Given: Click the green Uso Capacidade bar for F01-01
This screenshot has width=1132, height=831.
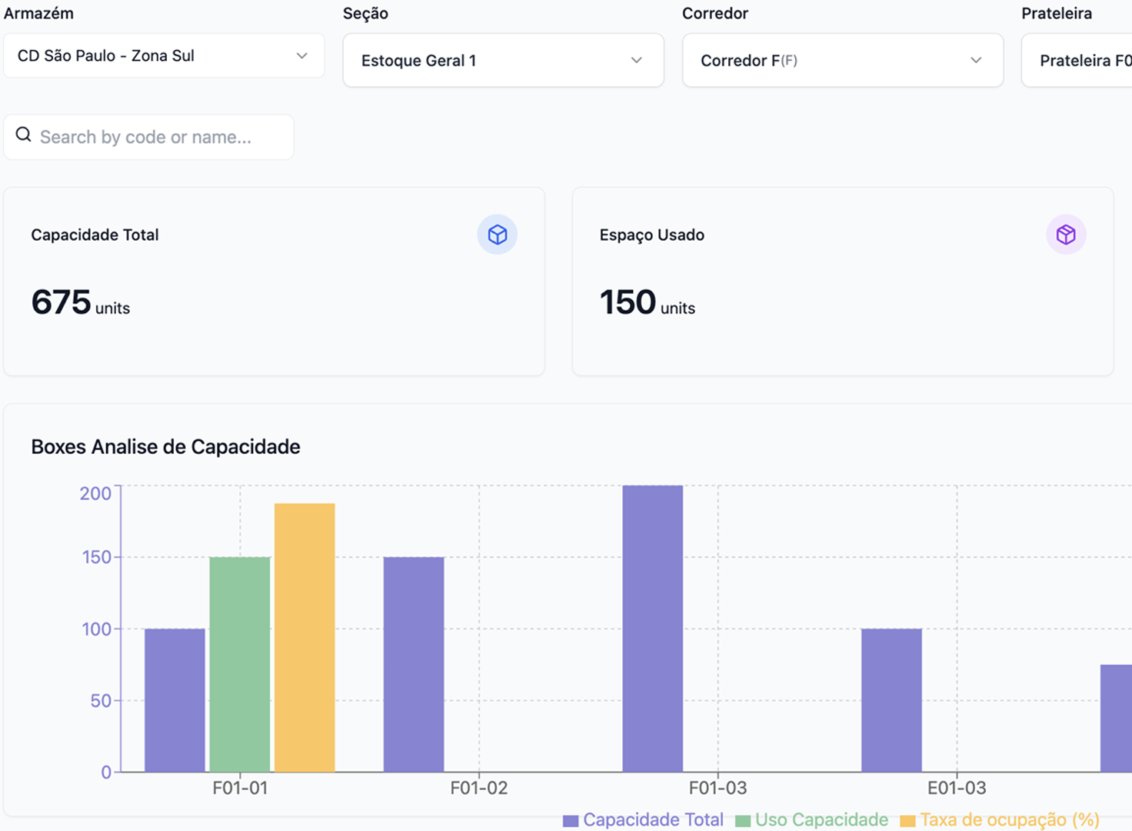Looking at the screenshot, I should coord(240,663).
